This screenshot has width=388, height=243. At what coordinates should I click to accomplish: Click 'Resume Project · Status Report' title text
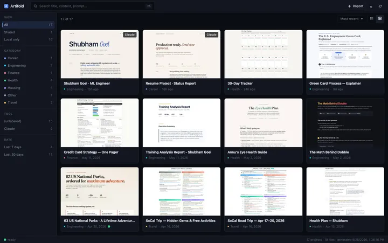click(171, 84)
